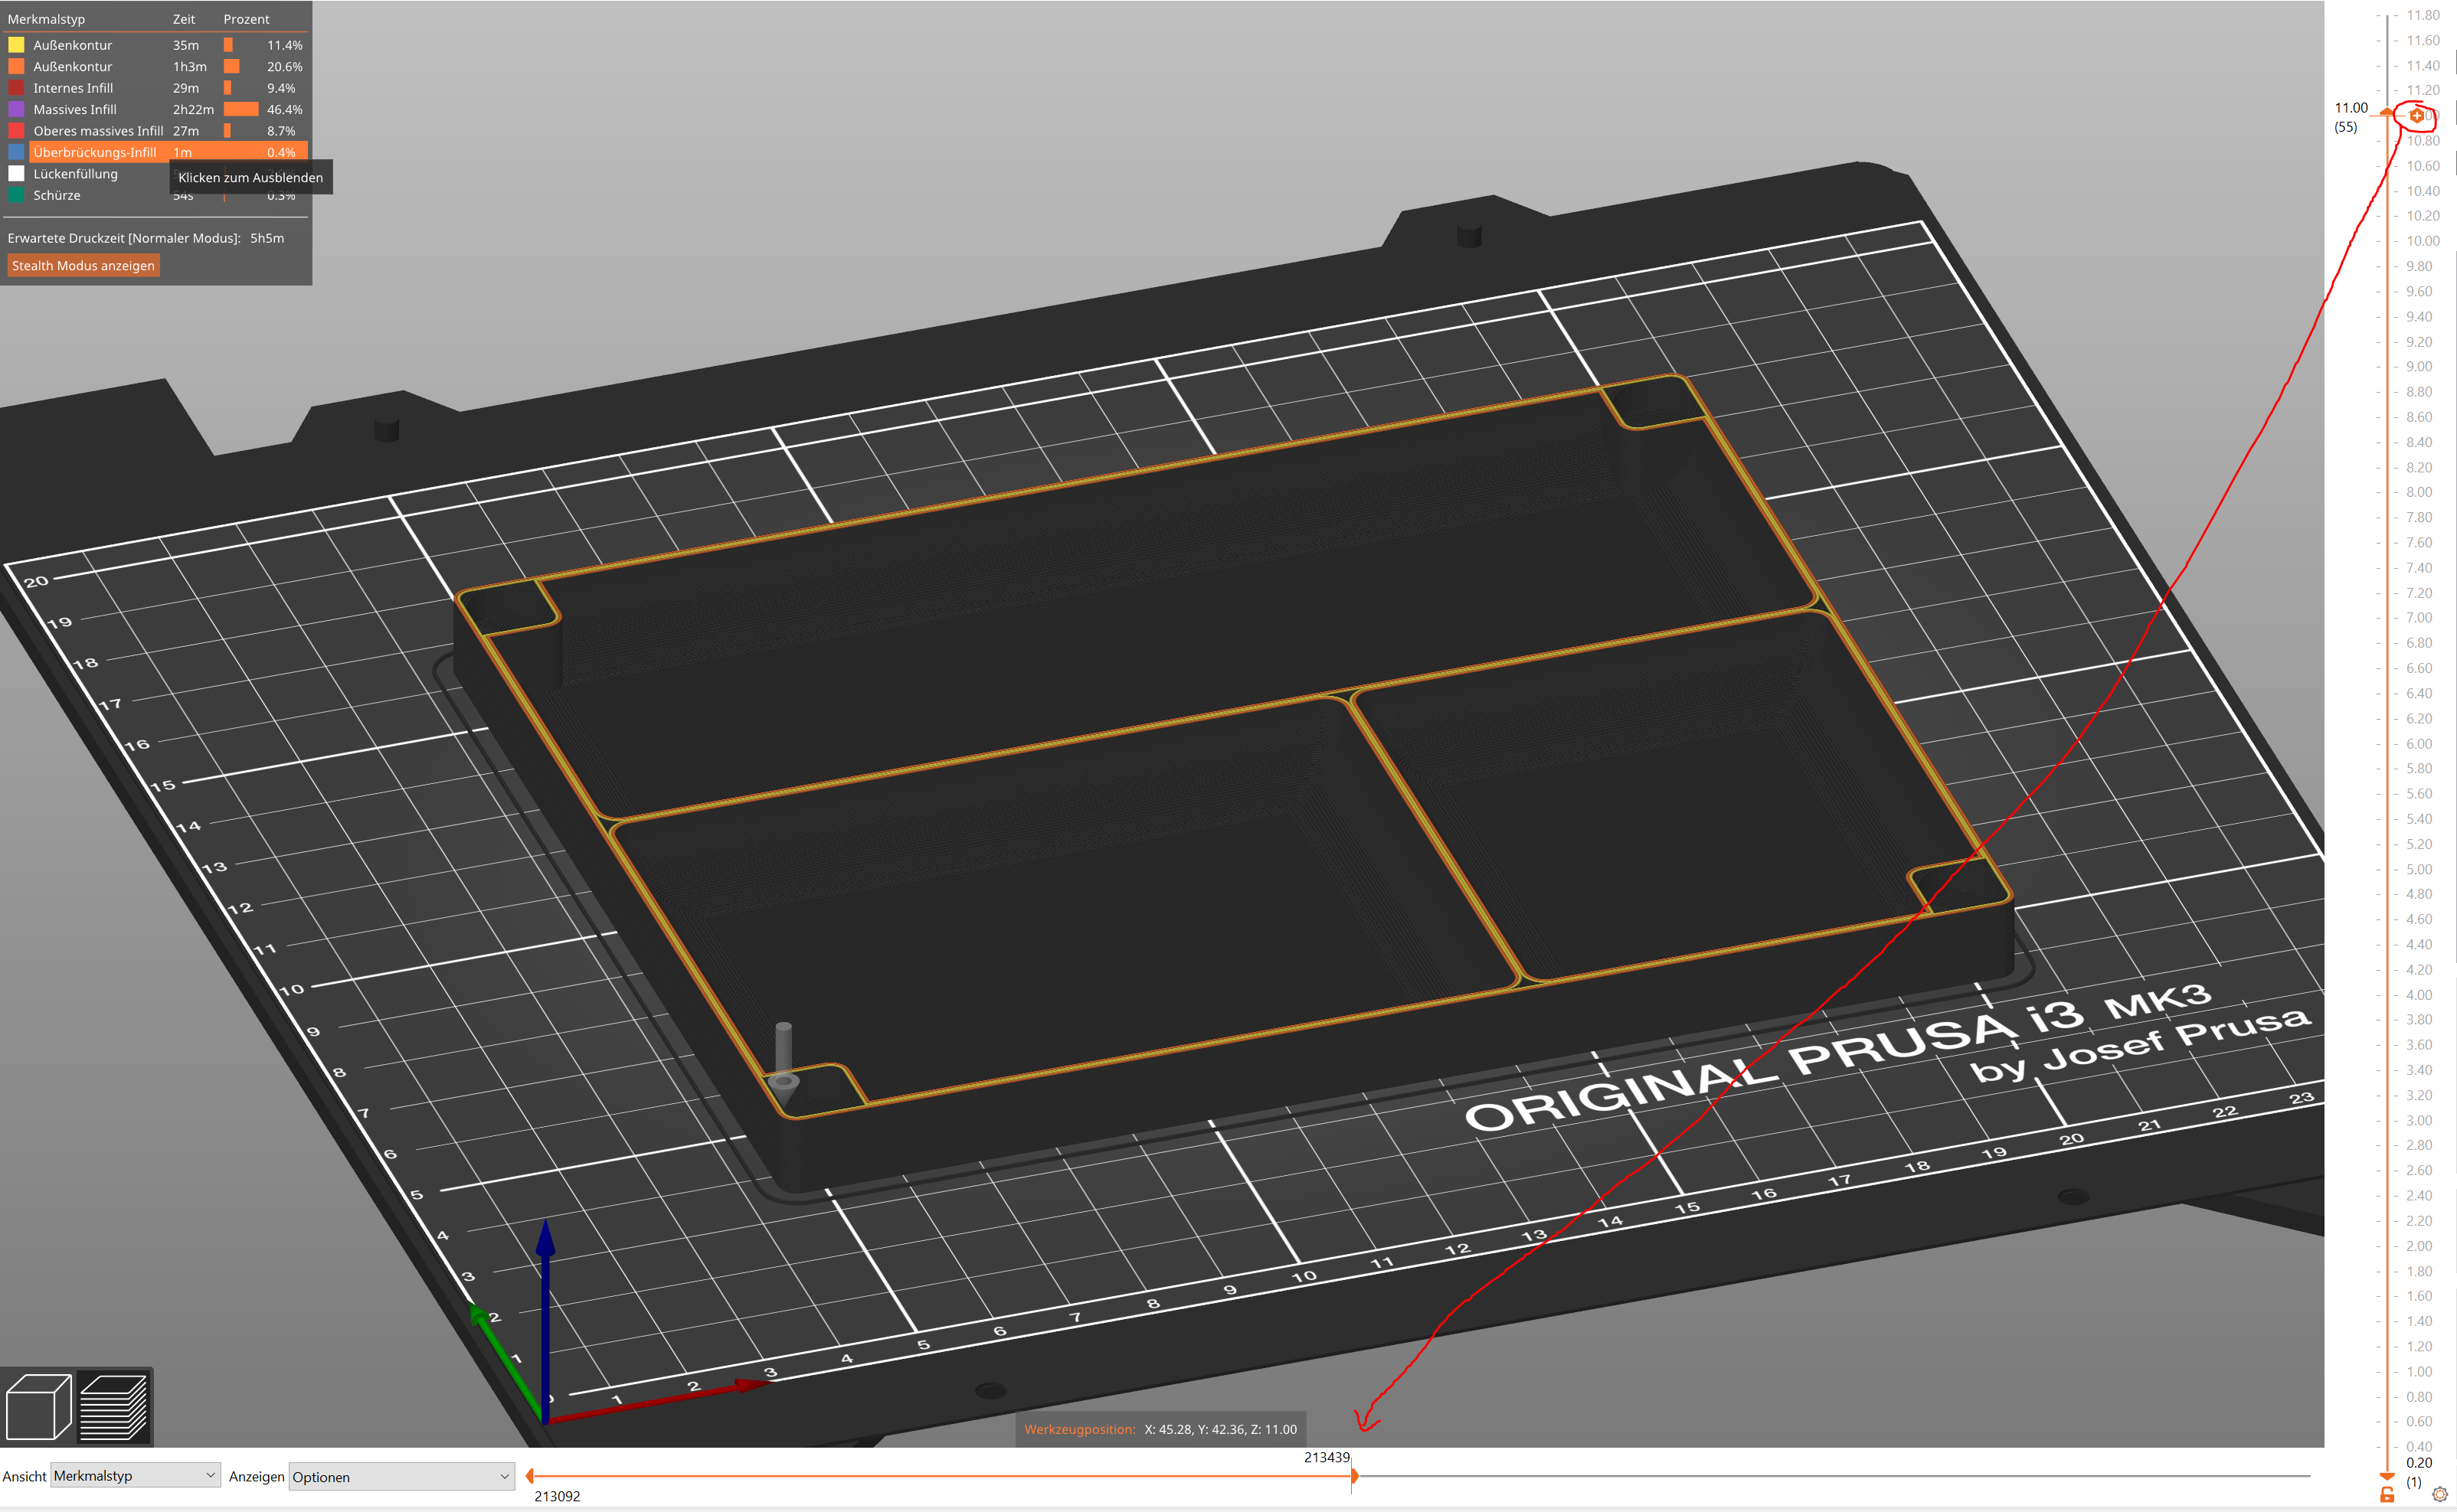Select the Oberes massives Infill legend entry
The height and width of the screenshot is (1512, 2457).
tap(97, 130)
